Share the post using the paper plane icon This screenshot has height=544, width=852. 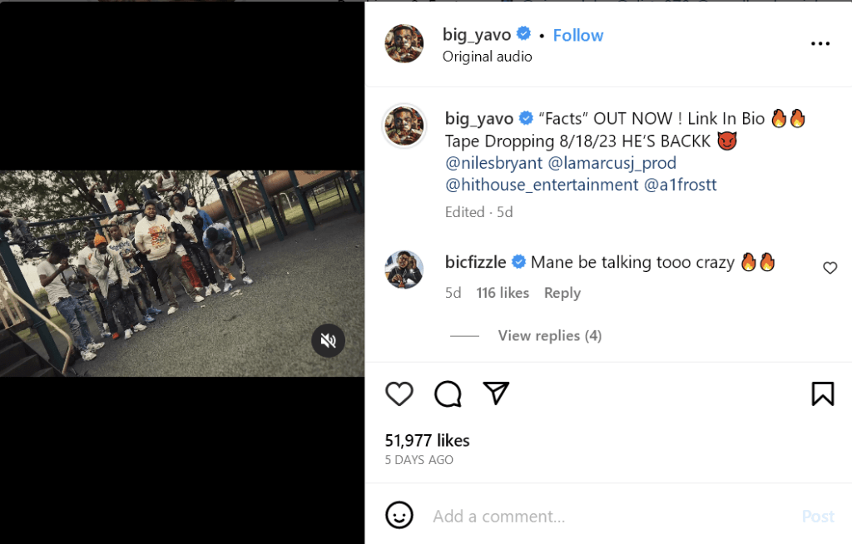[496, 393]
